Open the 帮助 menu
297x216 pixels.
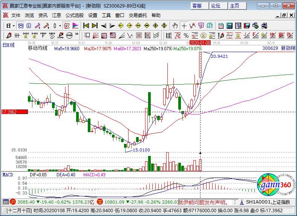(156, 15)
